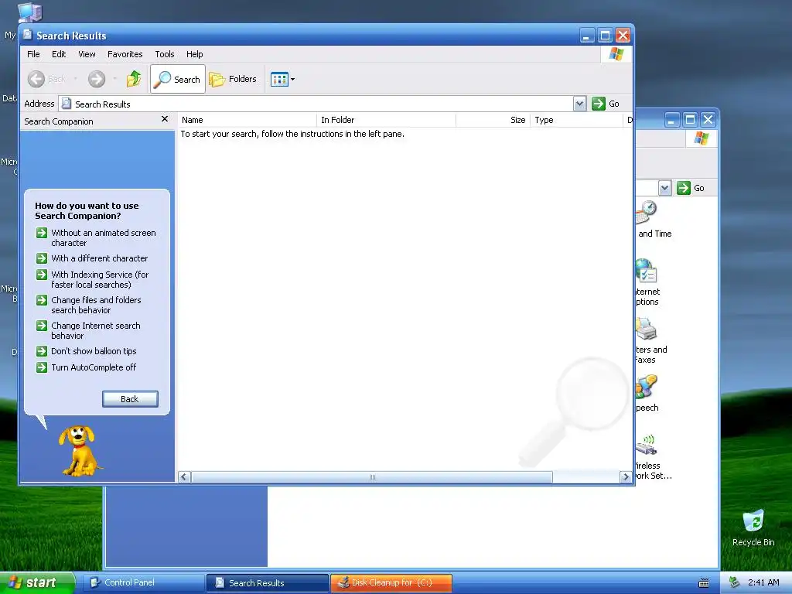Viewport: 792px width, 594px height.
Task: Open the Edit menu
Action: tap(59, 54)
